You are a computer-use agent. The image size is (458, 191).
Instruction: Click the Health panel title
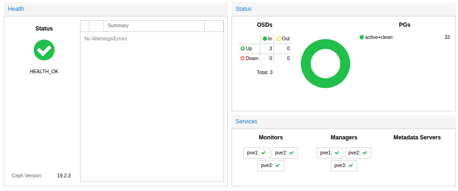tap(16, 8)
